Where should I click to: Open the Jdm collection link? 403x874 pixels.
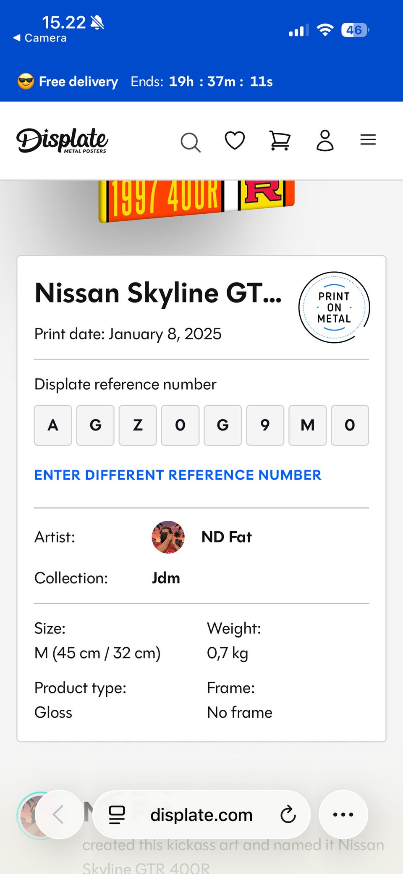pyautogui.click(x=166, y=578)
